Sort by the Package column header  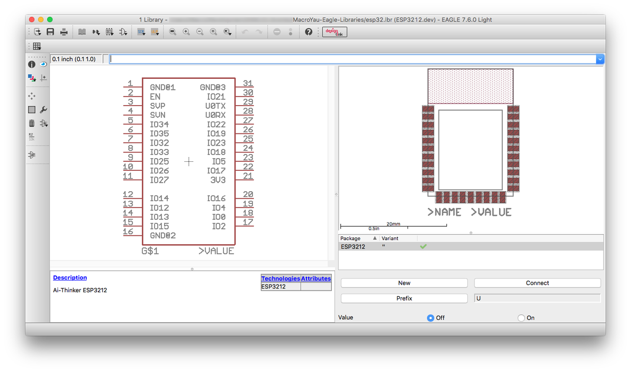tap(359, 239)
